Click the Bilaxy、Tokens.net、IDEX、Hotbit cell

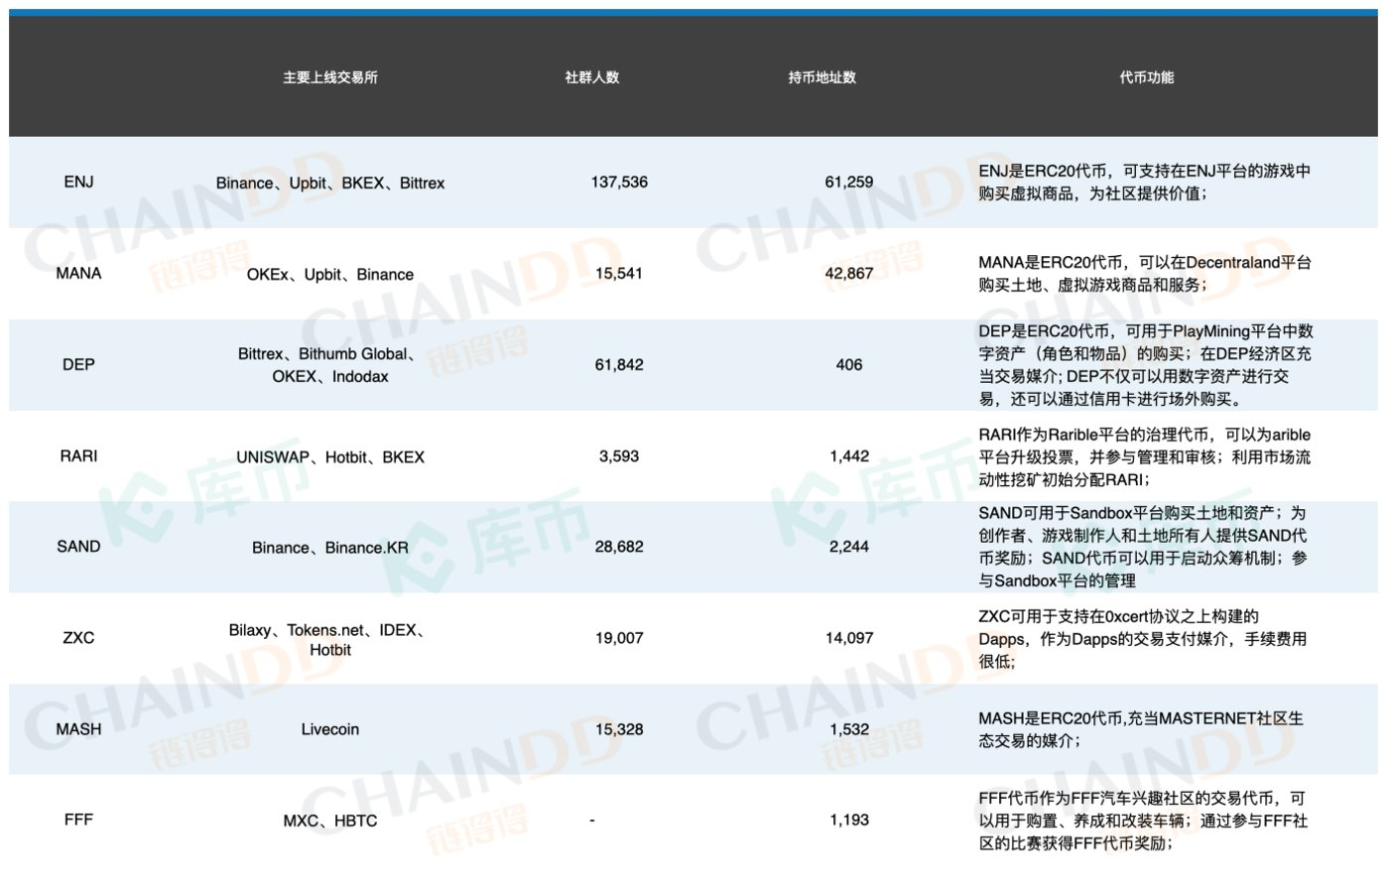coord(330,640)
